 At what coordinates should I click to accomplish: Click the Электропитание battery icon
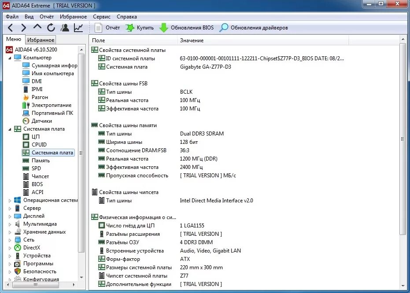26,105
